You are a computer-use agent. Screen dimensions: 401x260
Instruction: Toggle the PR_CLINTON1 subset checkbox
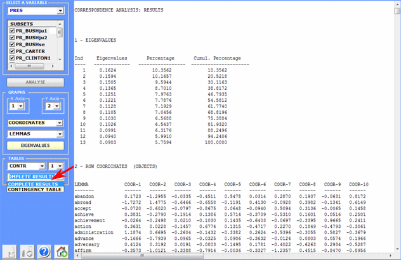coord(12,58)
